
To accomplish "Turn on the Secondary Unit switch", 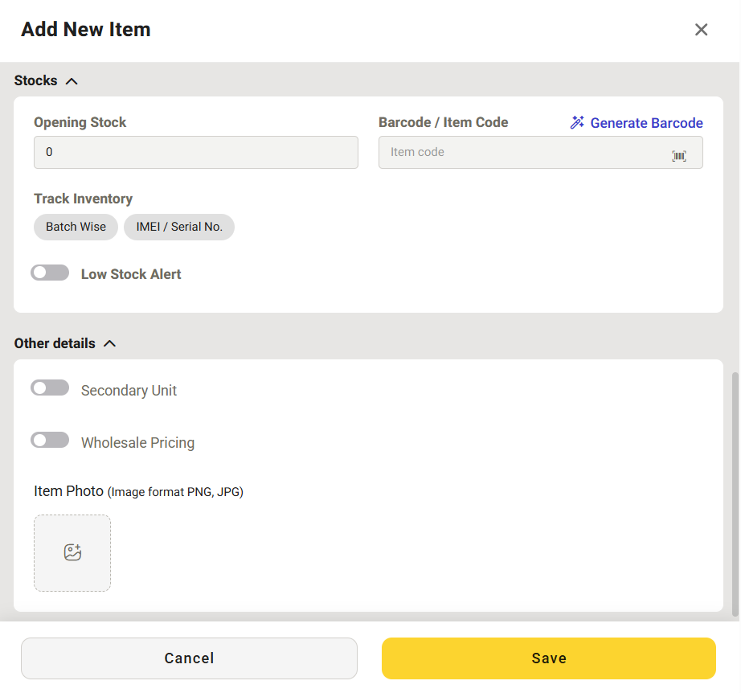I will (x=50, y=389).
